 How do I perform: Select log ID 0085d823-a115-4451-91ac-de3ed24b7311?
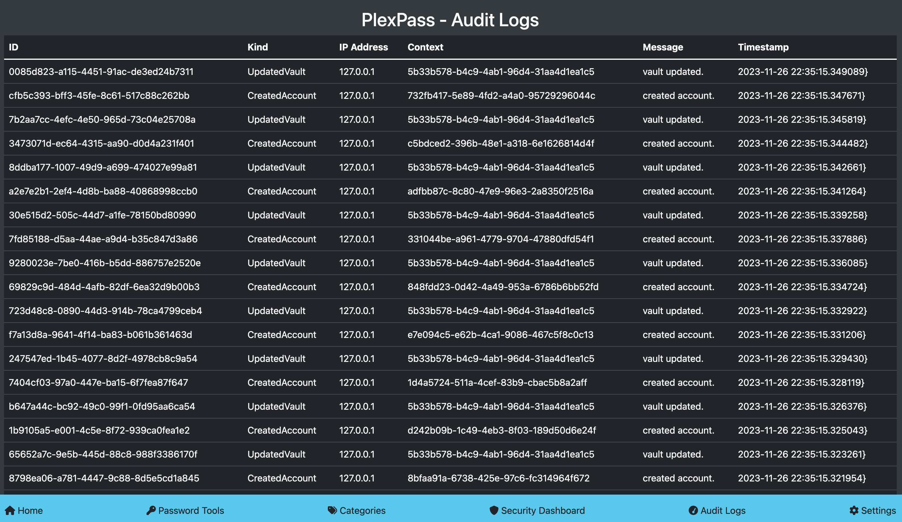(101, 72)
